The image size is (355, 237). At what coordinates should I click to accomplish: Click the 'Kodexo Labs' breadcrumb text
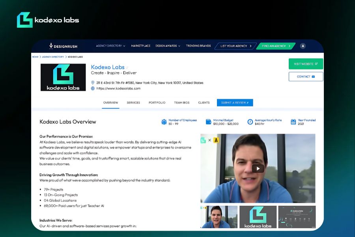(75, 57)
